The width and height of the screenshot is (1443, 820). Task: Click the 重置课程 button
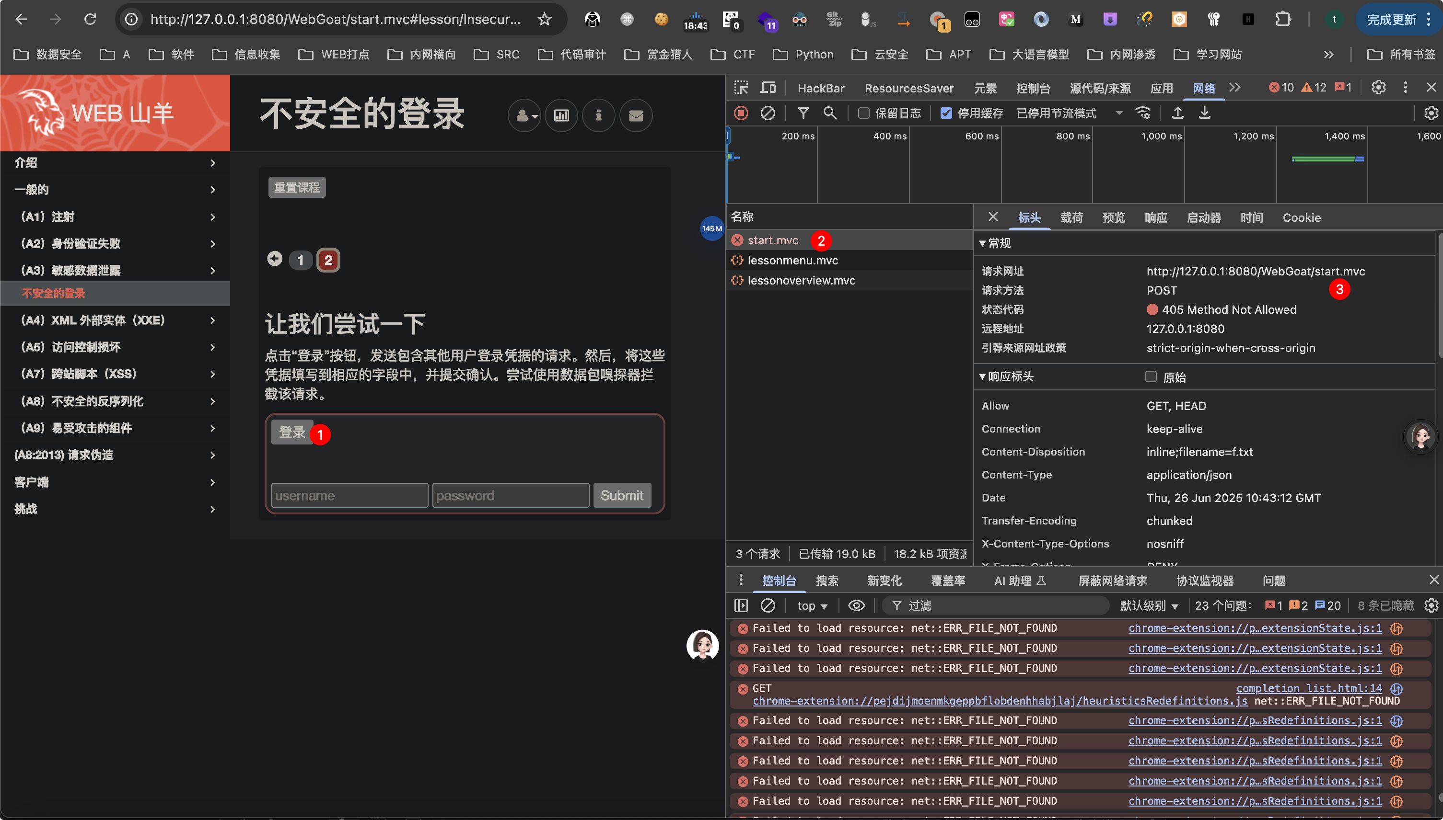pos(297,188)
